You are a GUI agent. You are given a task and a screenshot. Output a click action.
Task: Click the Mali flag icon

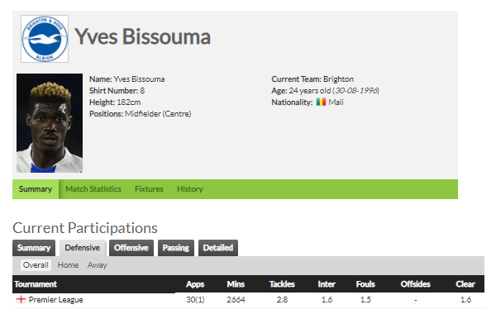pyautogui.click(x=321, y=102)
